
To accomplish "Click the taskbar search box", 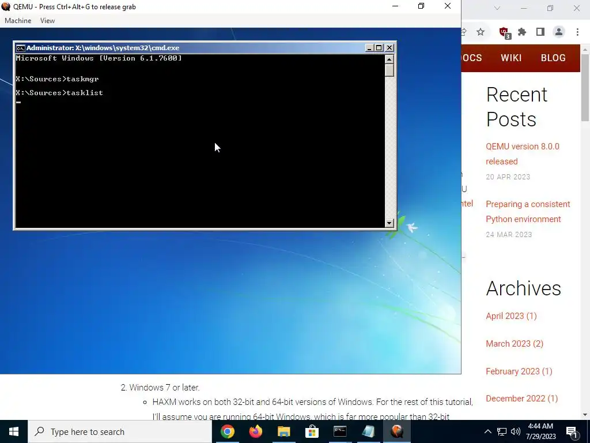I will pos(120,431).
